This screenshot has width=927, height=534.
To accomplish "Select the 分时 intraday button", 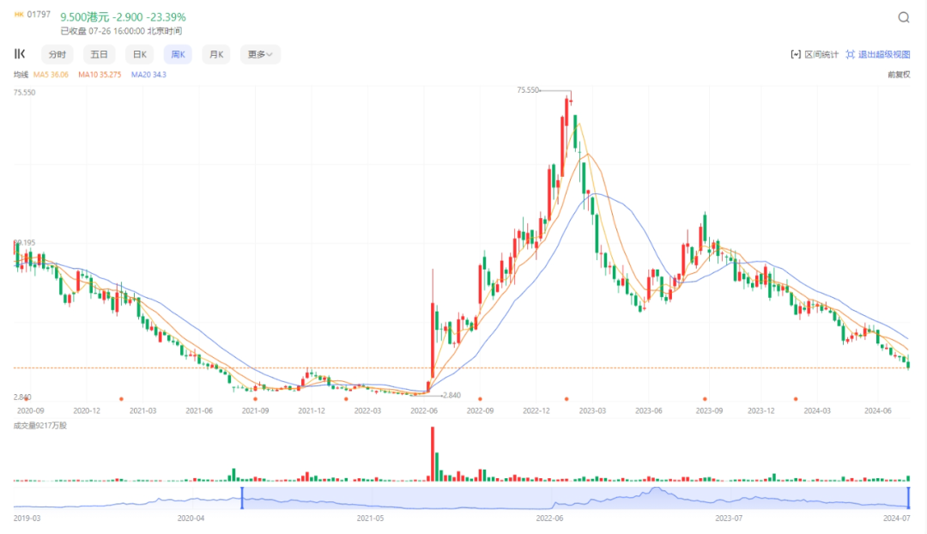I will [x=57, y=54].
